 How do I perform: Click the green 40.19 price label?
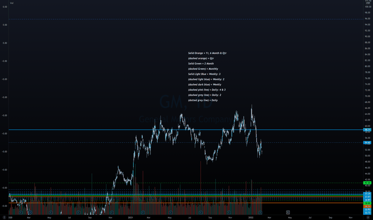point(367,183)
